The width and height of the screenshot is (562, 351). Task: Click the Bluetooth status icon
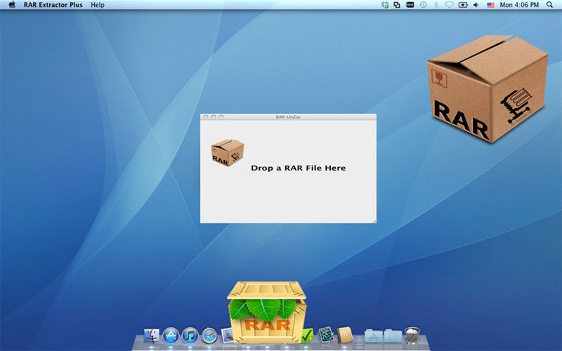tap(436, 5)
